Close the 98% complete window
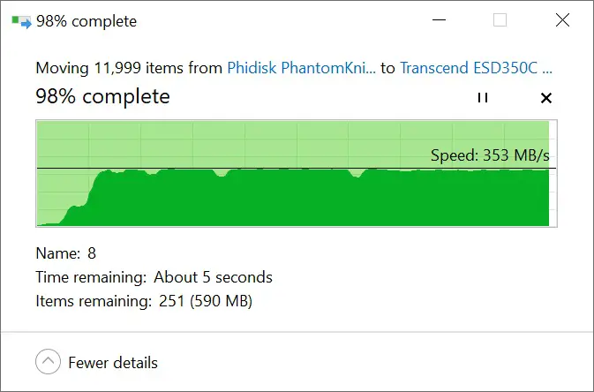This screenshot has height=392, width=594. coord(562,20)
